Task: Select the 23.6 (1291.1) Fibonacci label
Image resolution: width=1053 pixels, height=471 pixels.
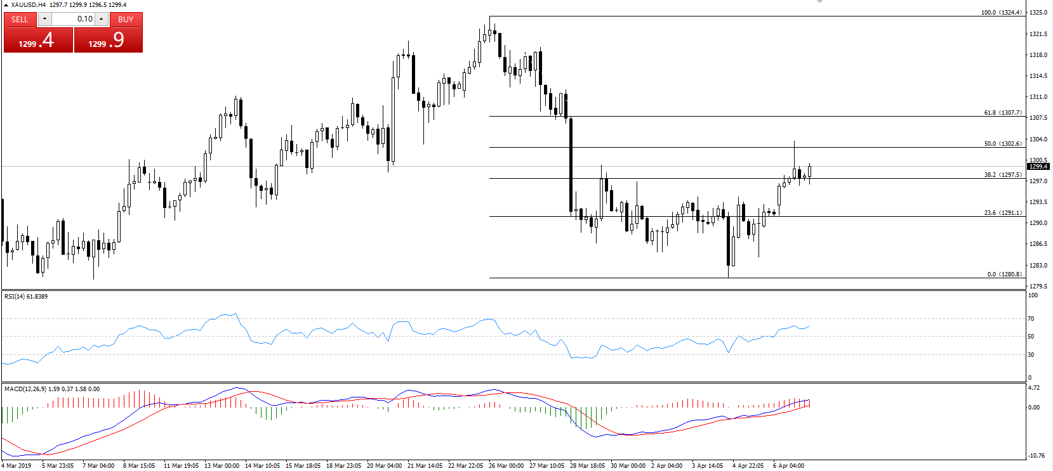Action: [x=1003, y=212]
